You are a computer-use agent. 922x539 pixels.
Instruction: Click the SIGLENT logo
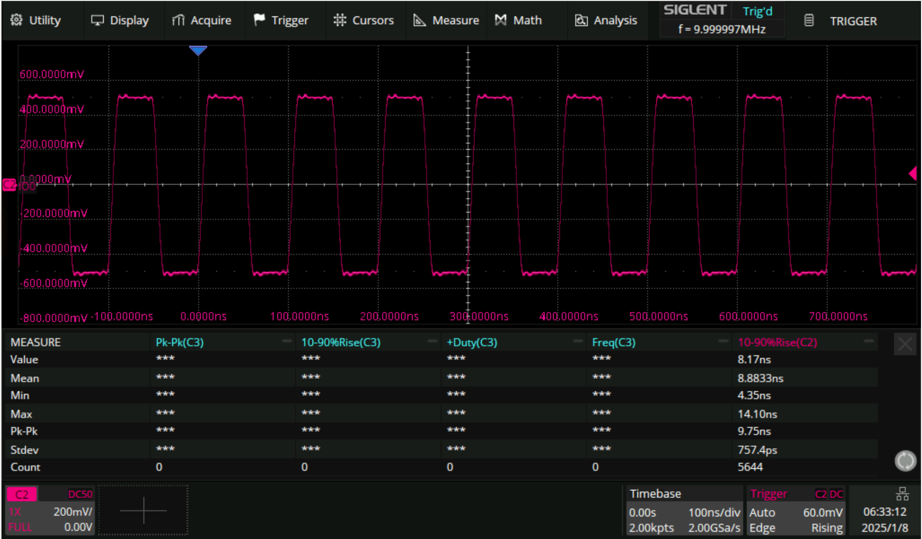[x=695, y=10]
